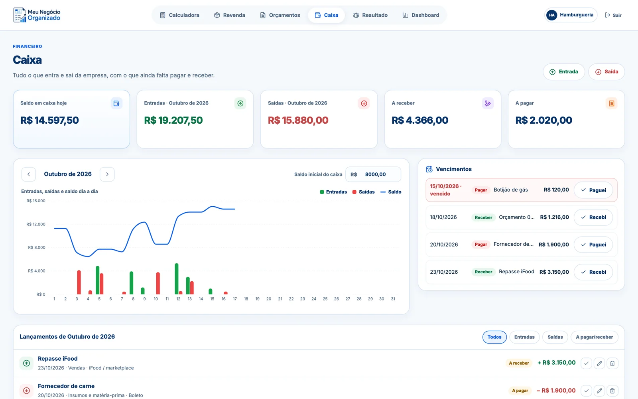Go to previous month with left chevron
This screenshot has height=399, width=638.
point(29,174)
